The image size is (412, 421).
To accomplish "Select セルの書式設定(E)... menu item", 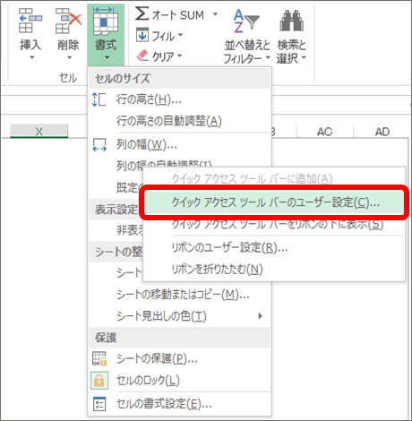I will (x=180, y=404).
